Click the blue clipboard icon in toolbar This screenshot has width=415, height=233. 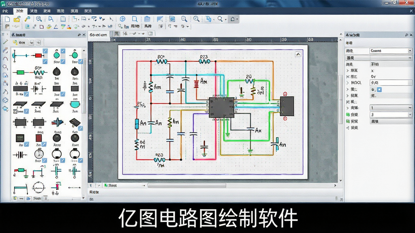click(x=147, y=19)
